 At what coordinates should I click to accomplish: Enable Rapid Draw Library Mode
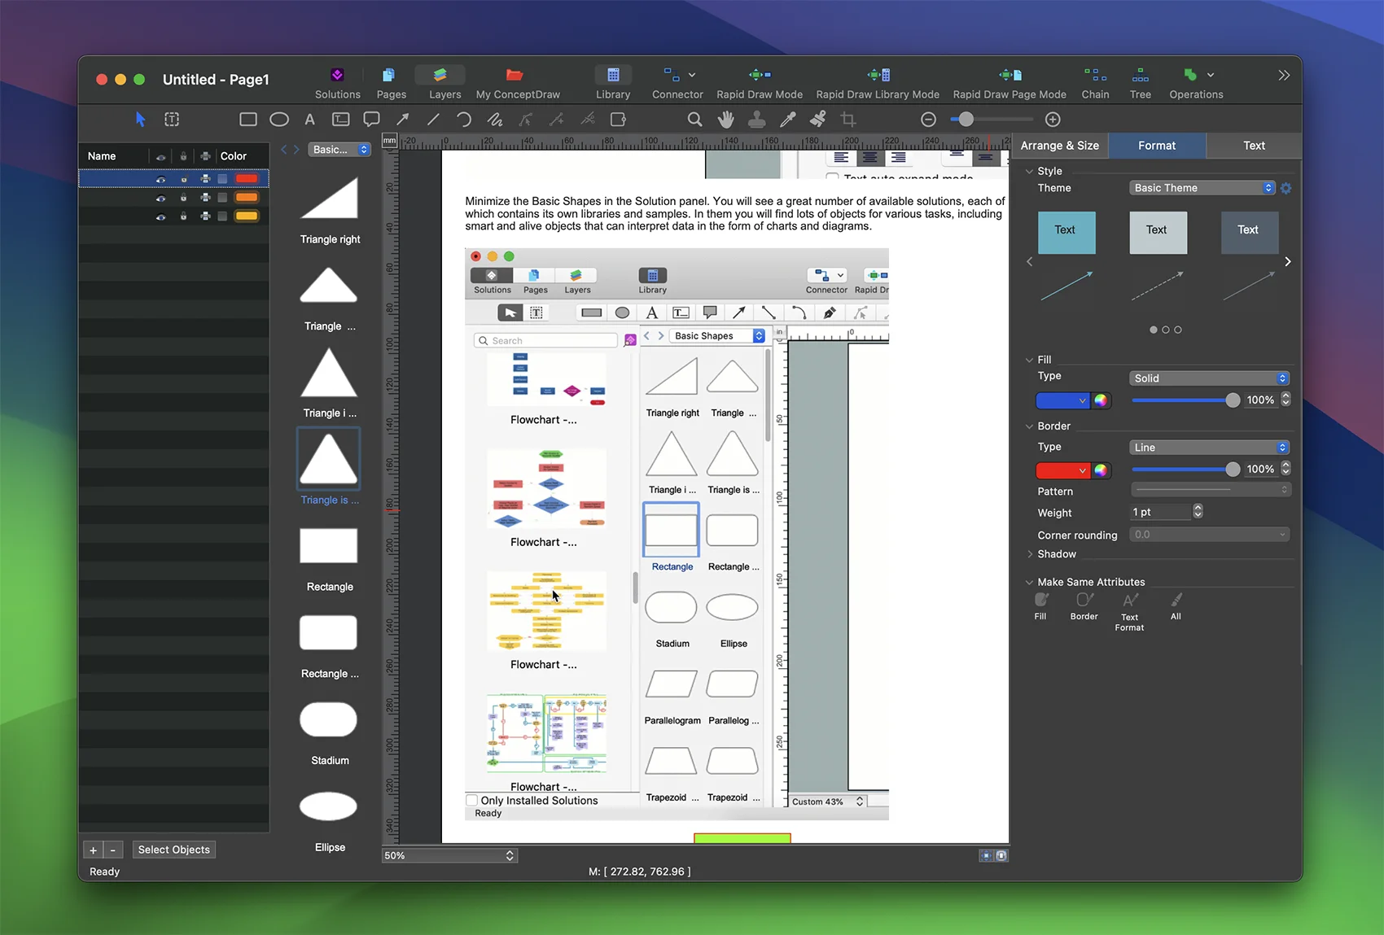(x=878, y=83)
